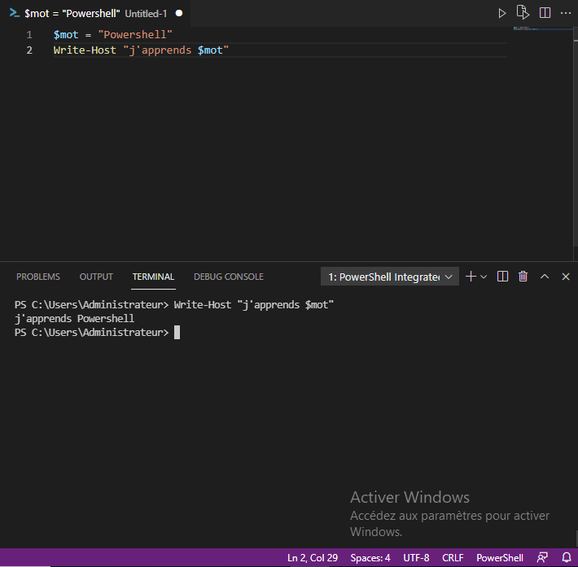Expand the launch profile arrow beside plus
Image resolution: width=578 pixels, height=567 pixels.
[x=484, y=277]
